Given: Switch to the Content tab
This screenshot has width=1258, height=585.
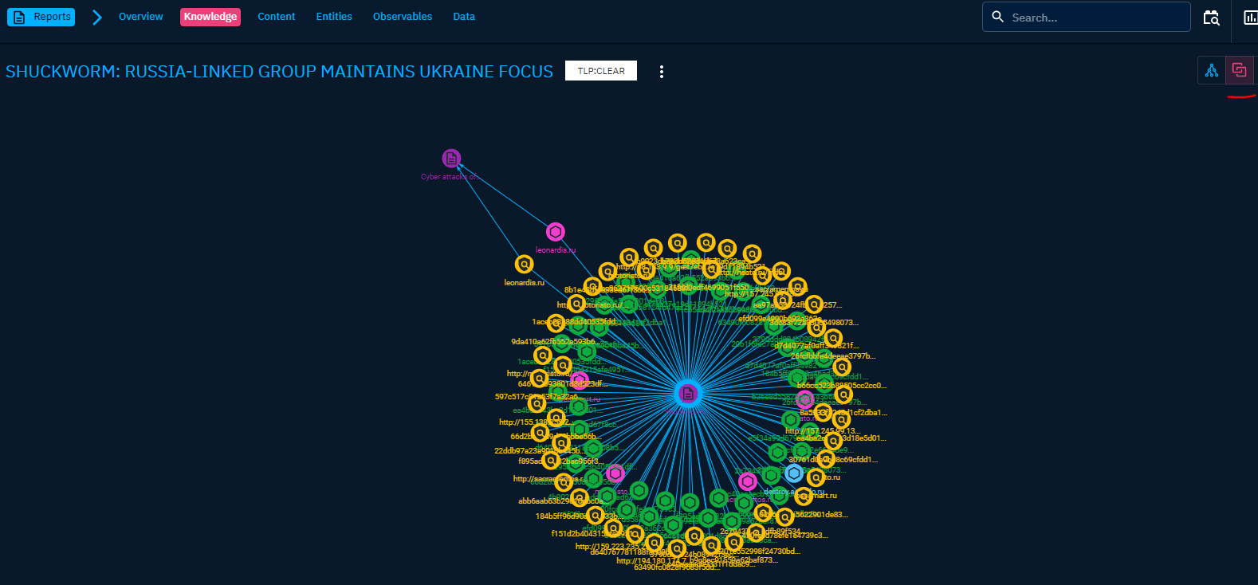Looking at the screenshot, I should tap(277, 17).
